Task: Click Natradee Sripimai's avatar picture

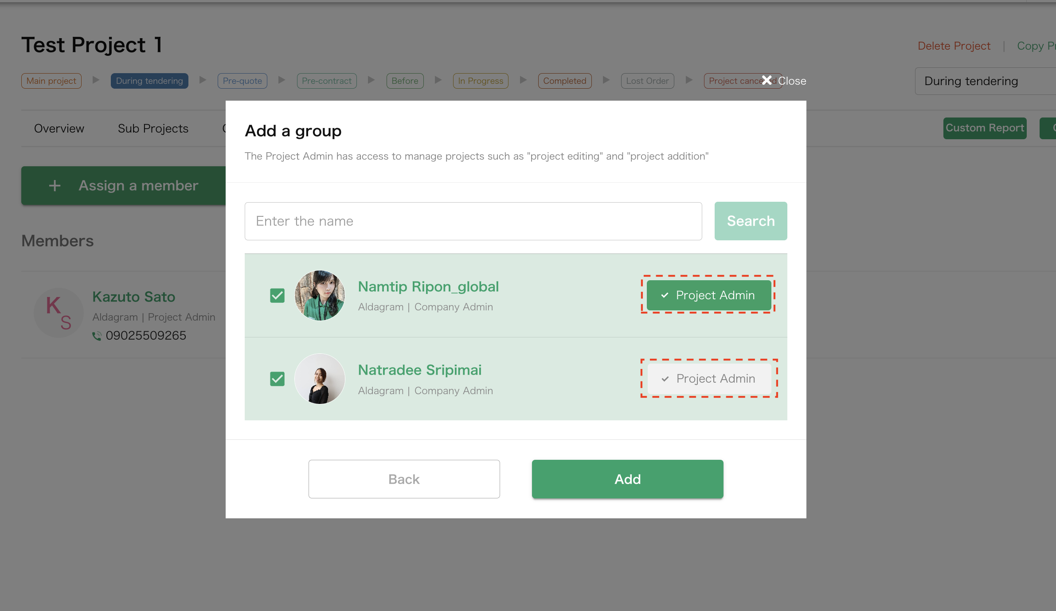Action: (320, 379)
